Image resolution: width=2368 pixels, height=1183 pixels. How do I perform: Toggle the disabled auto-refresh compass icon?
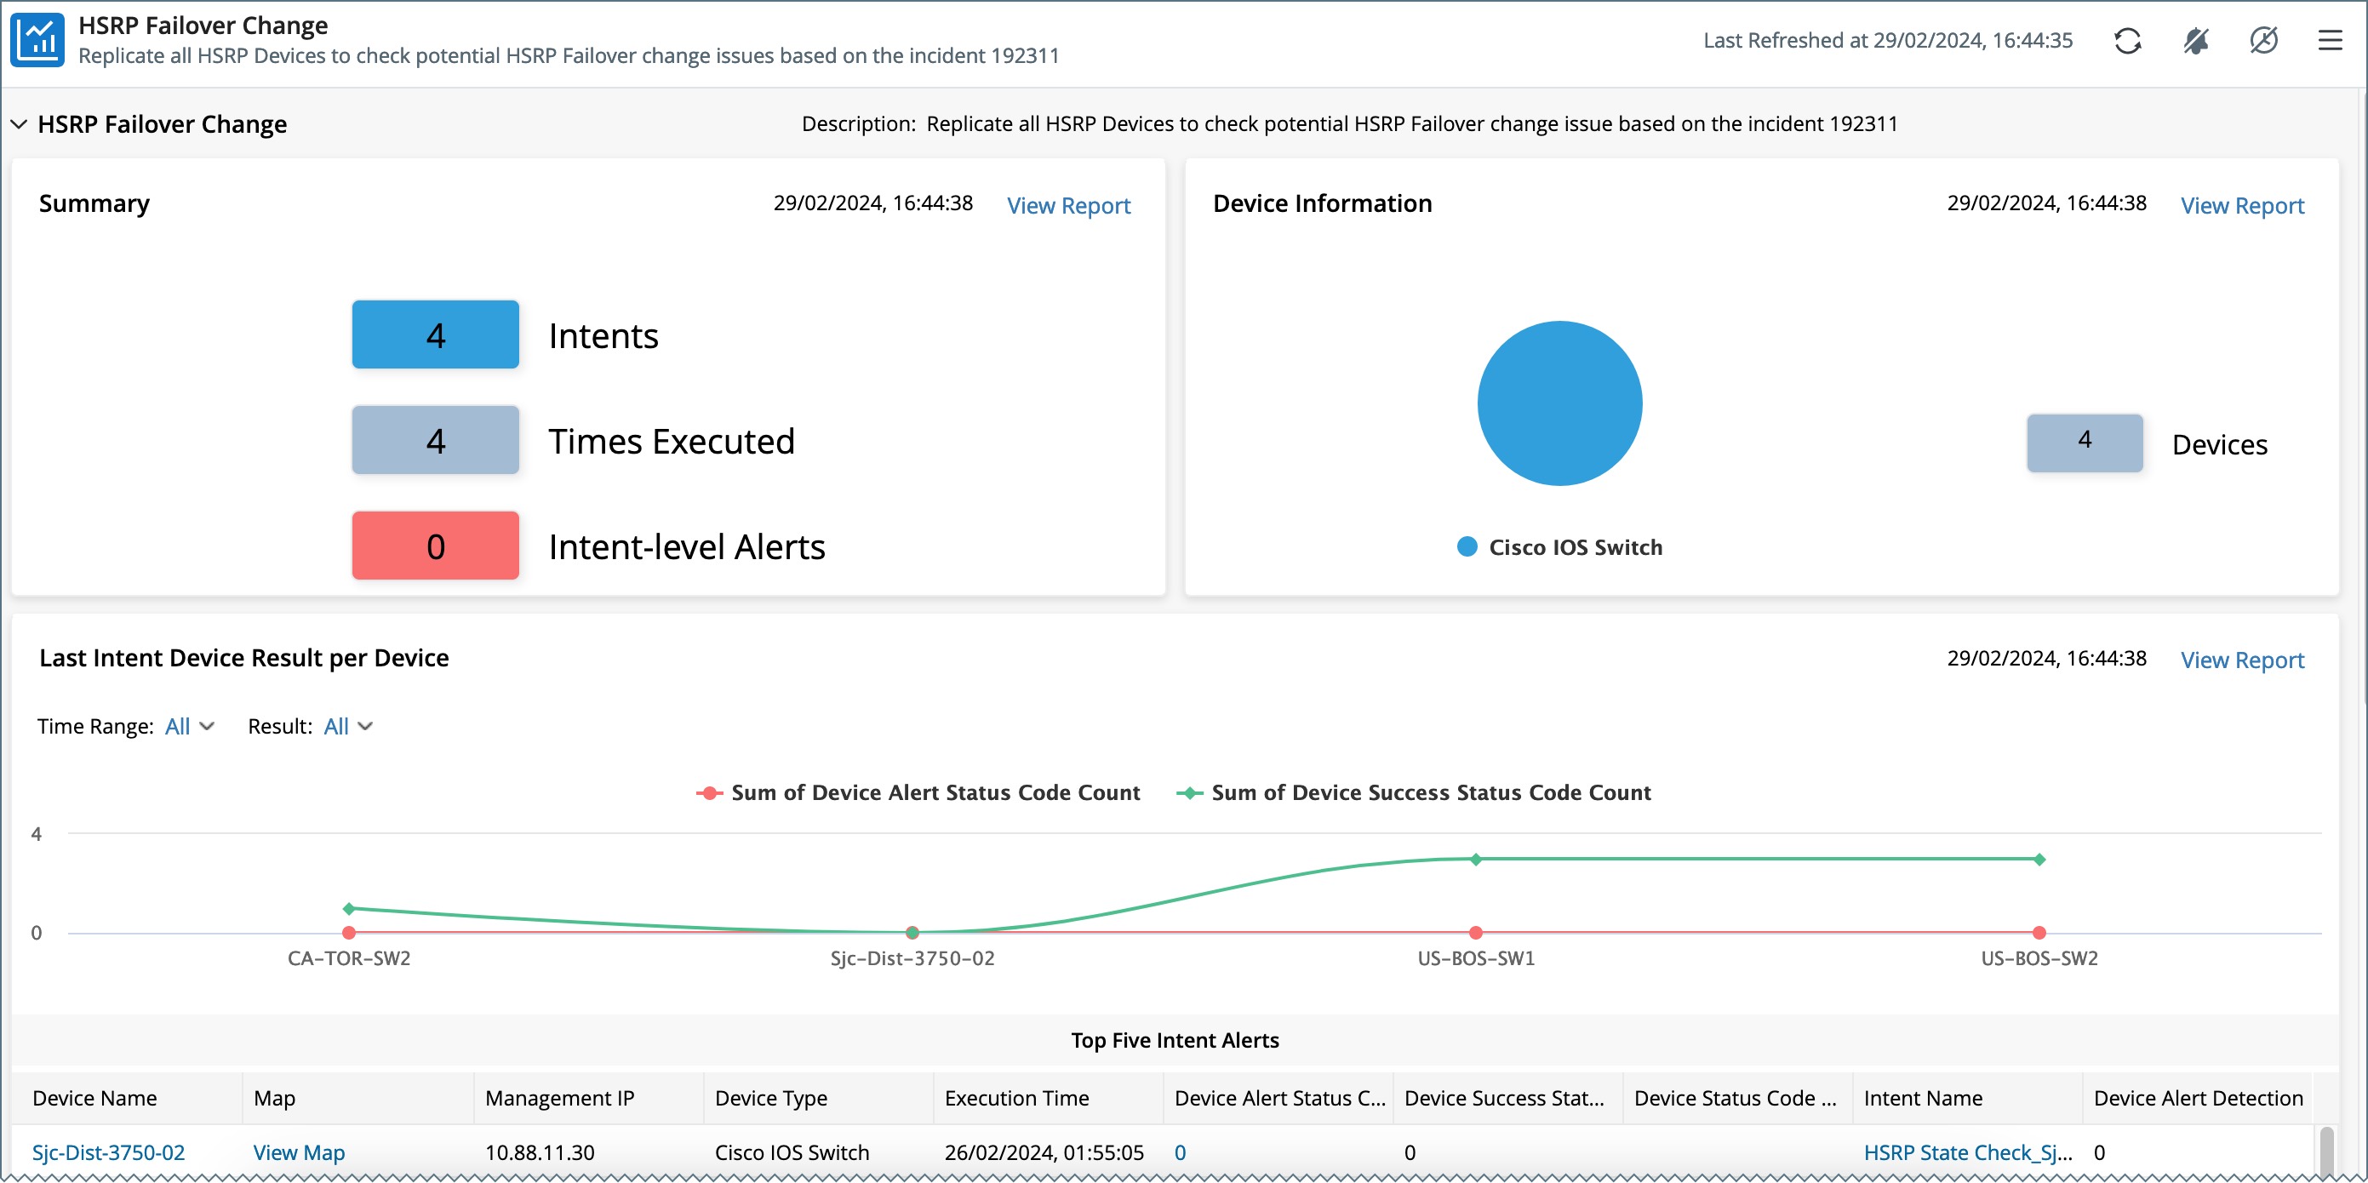pos(2263,41)
